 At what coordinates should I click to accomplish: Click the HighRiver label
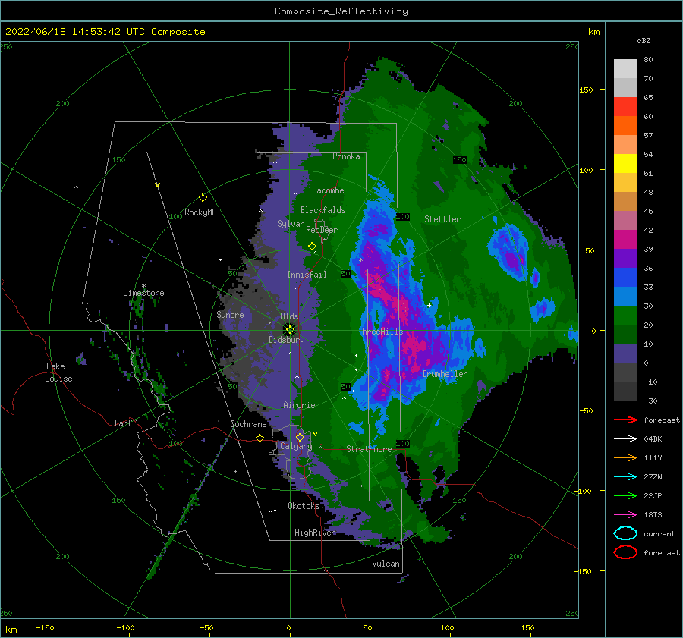click(x=315, y=533)
